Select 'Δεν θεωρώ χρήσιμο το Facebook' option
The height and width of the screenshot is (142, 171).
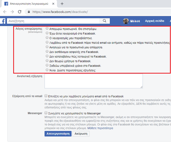tap(47, 60)
